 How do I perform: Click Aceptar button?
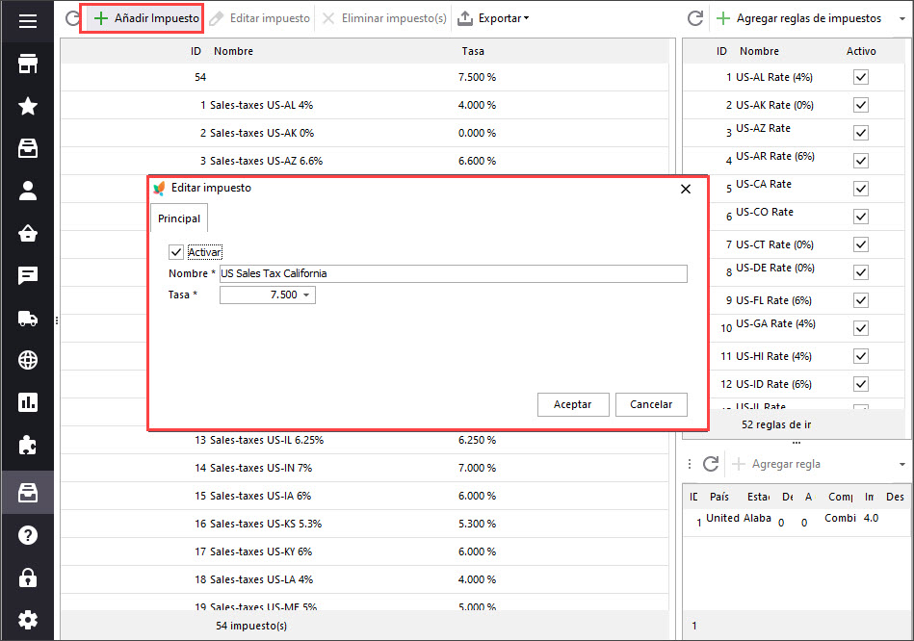pyautogui.click(x=573, y=404)
